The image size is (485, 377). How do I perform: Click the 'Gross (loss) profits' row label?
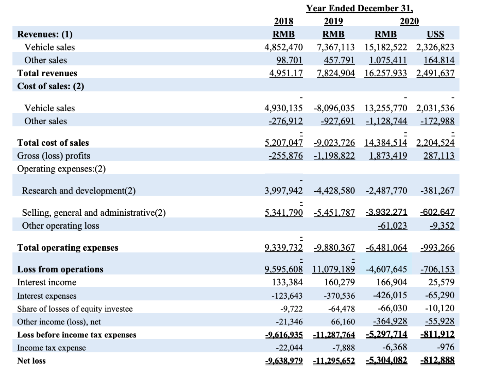(54, 156)
